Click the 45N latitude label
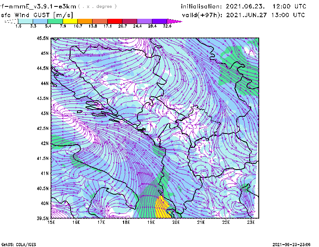 click(45, 53)
